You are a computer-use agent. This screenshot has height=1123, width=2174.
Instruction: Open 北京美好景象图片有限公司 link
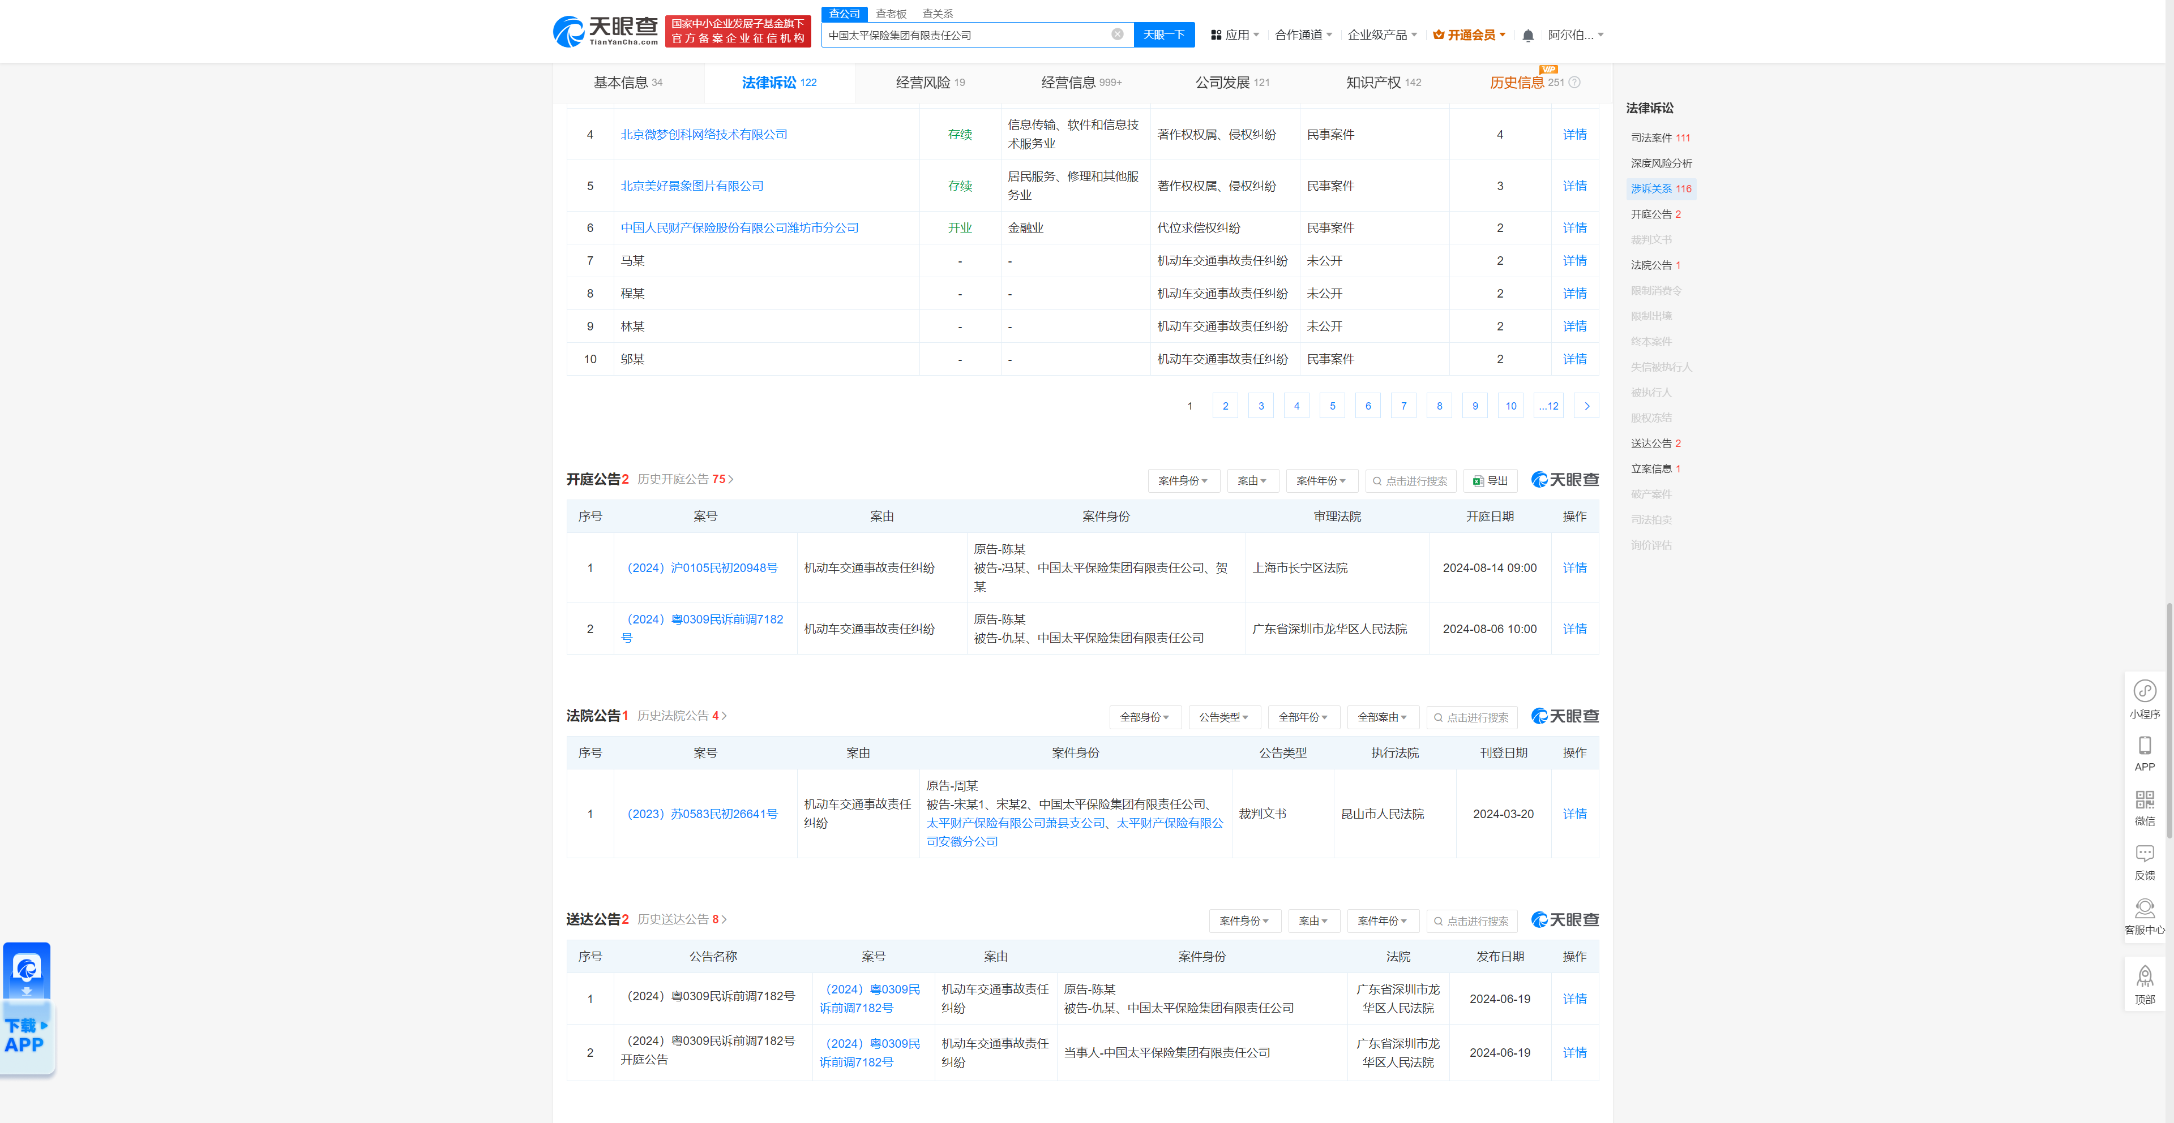(x=692, y=186)
